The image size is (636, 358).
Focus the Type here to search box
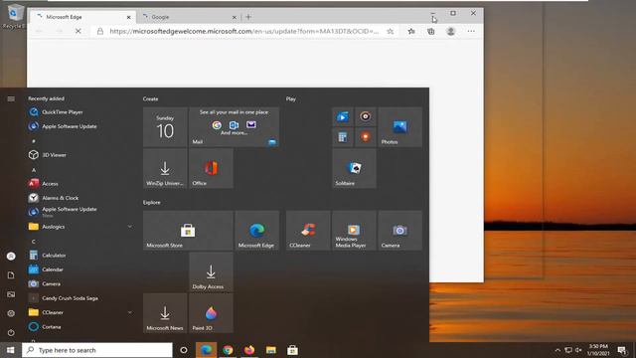point(97,350)
